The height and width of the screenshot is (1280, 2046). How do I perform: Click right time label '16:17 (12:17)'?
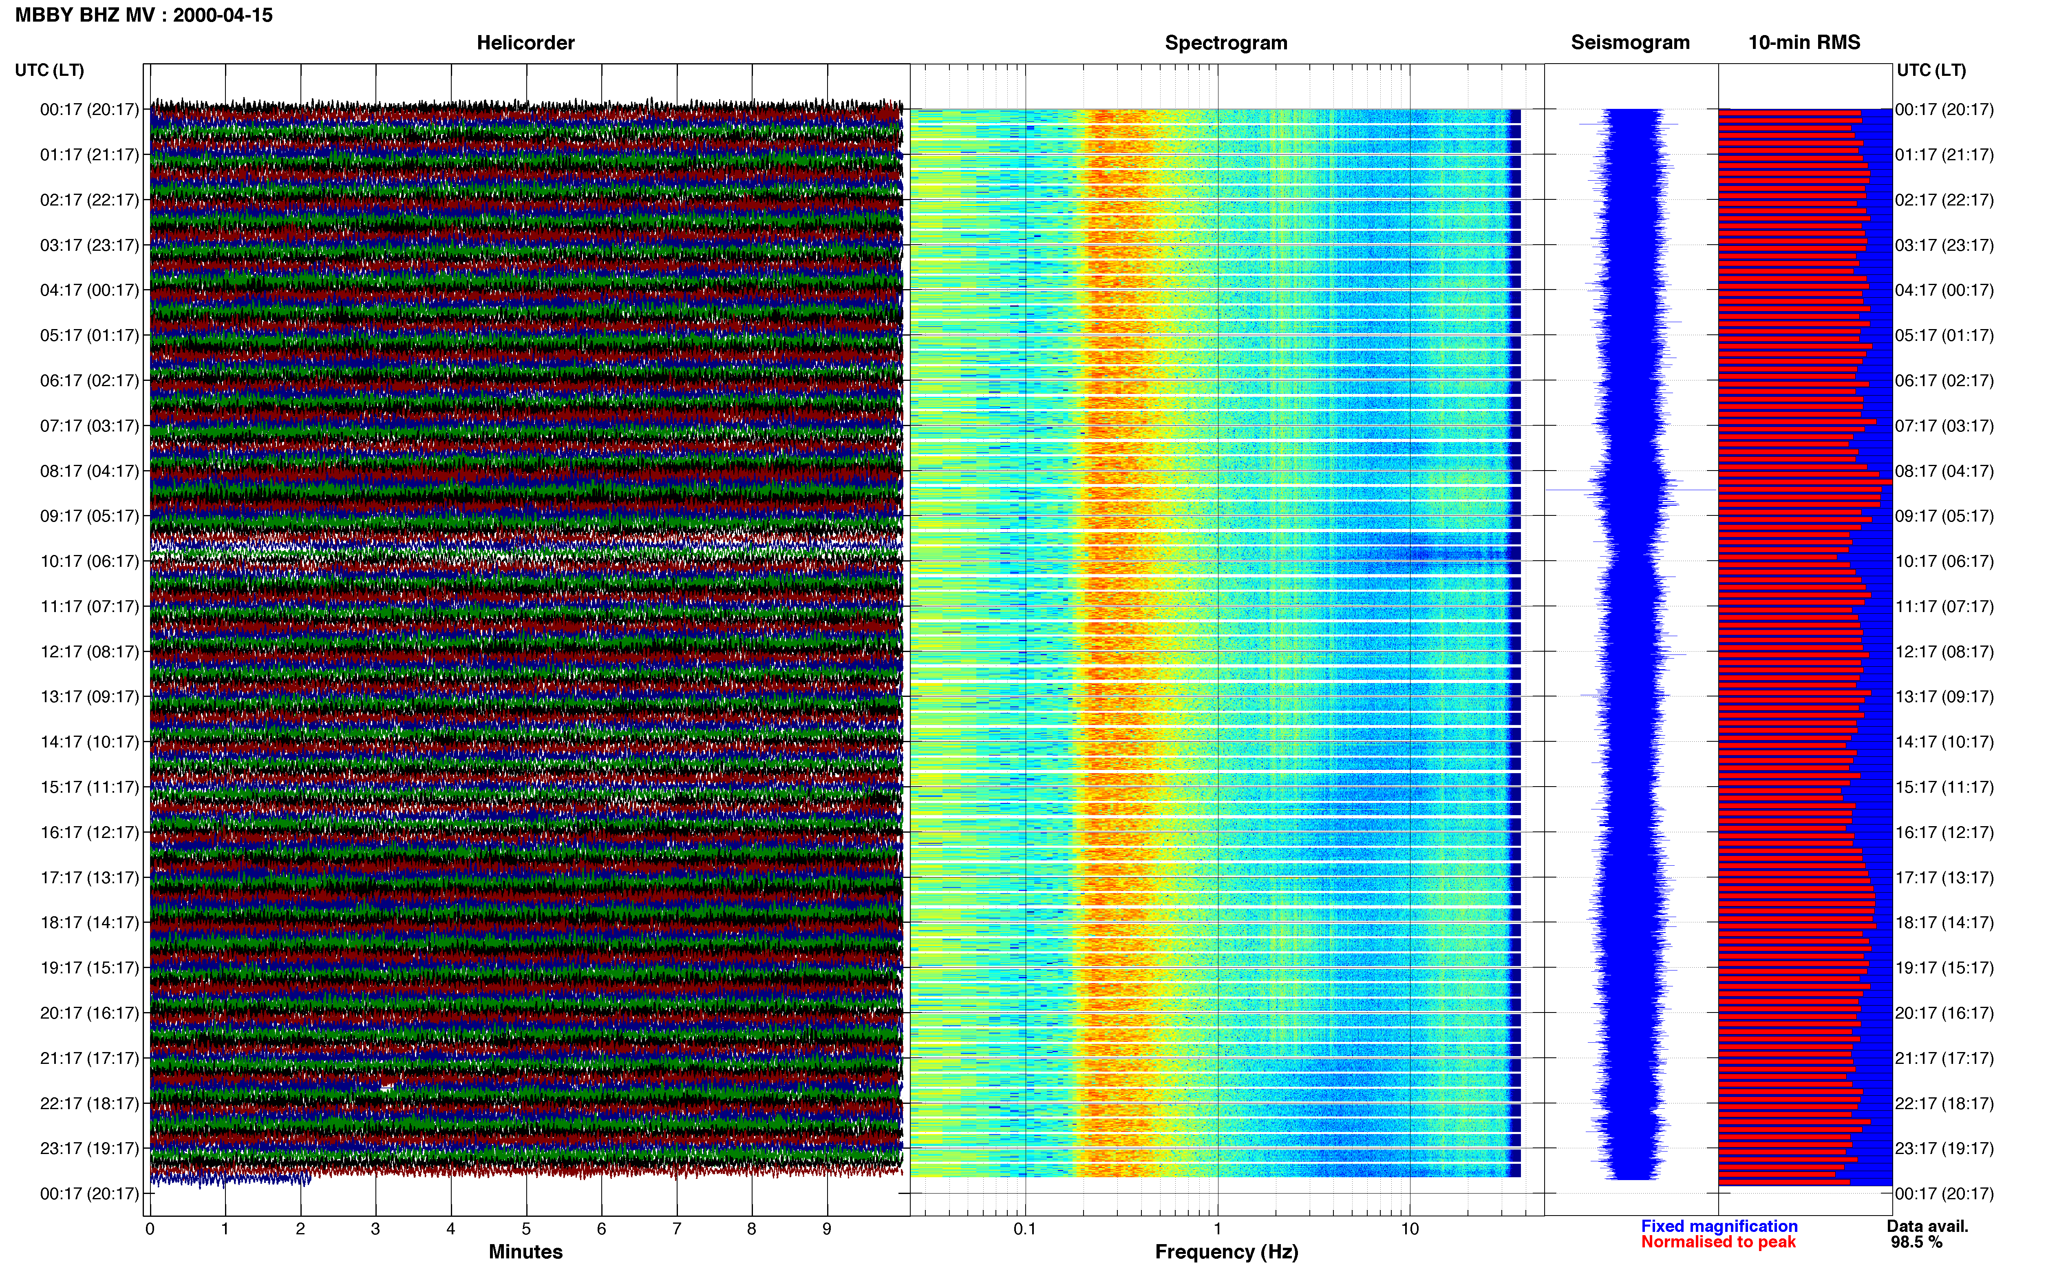1944,832
